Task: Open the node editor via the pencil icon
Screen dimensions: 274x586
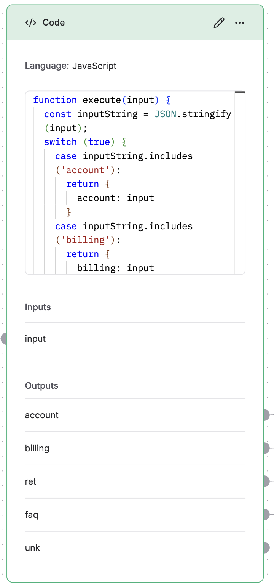Action: pos(219,23)
